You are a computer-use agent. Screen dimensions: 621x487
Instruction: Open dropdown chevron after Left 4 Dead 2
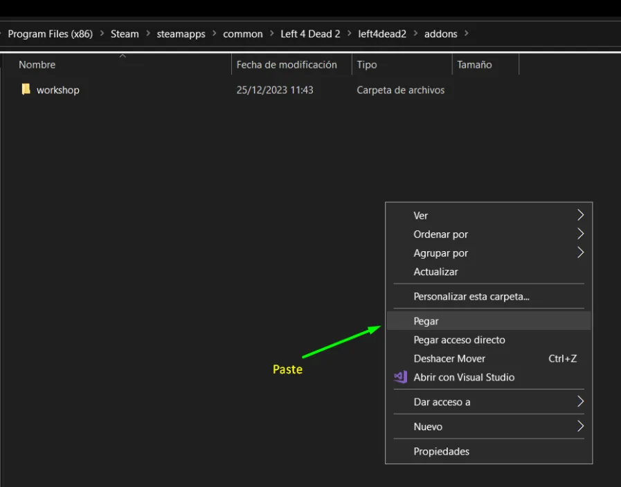tap(350, 34)
